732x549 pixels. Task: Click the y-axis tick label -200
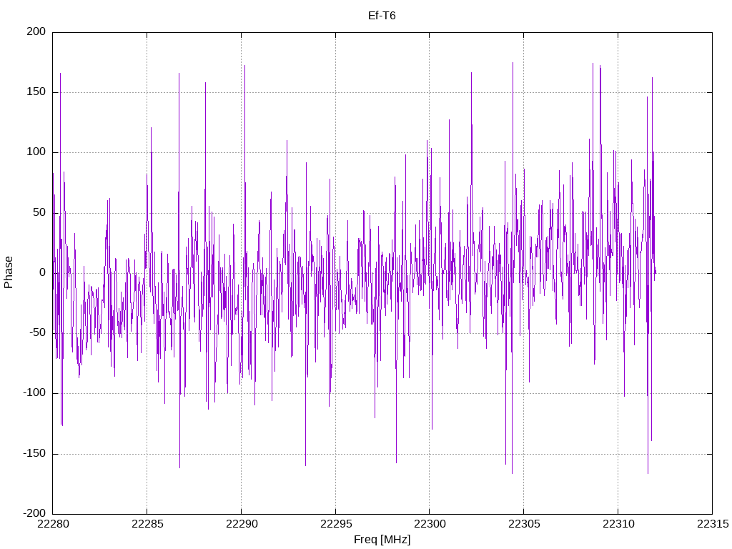click(x=34, y=513)
